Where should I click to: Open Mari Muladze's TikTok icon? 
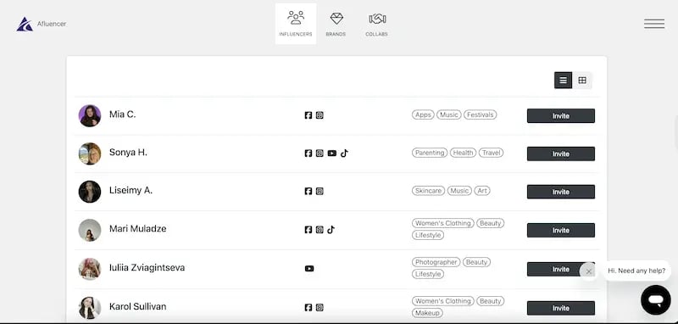click(x=331, y=230)
